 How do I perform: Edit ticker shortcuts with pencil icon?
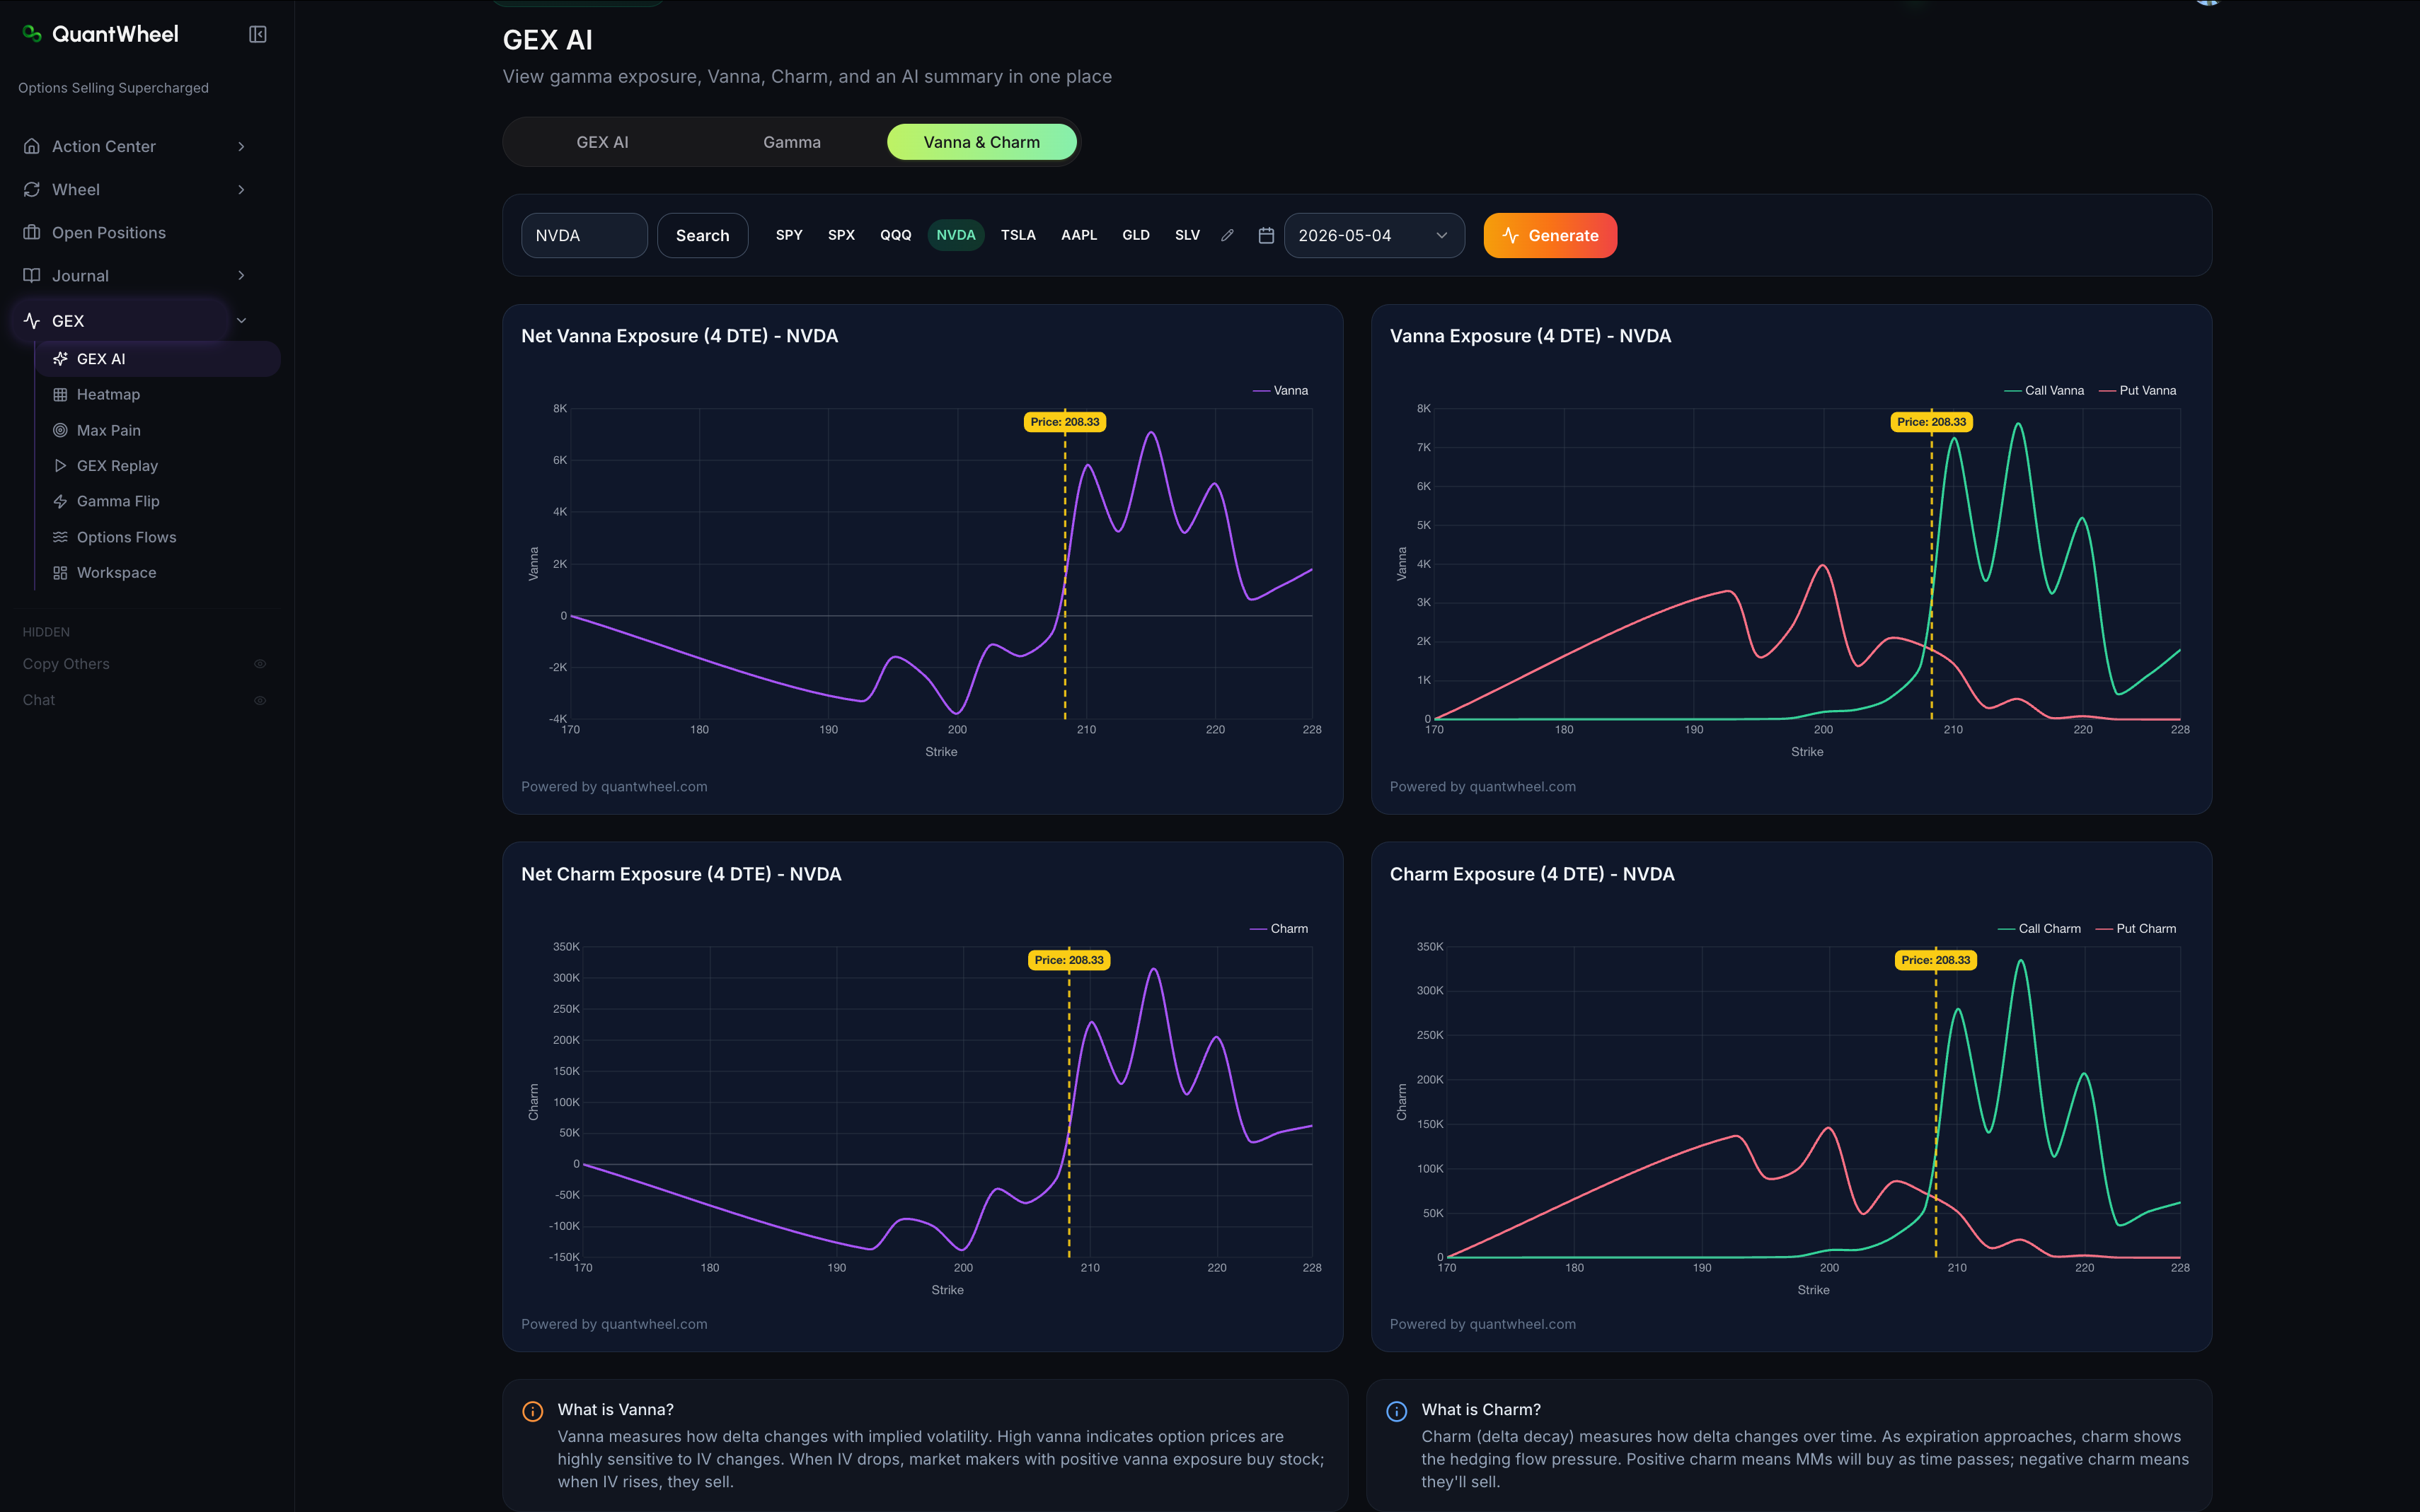tap(1228, 236)
